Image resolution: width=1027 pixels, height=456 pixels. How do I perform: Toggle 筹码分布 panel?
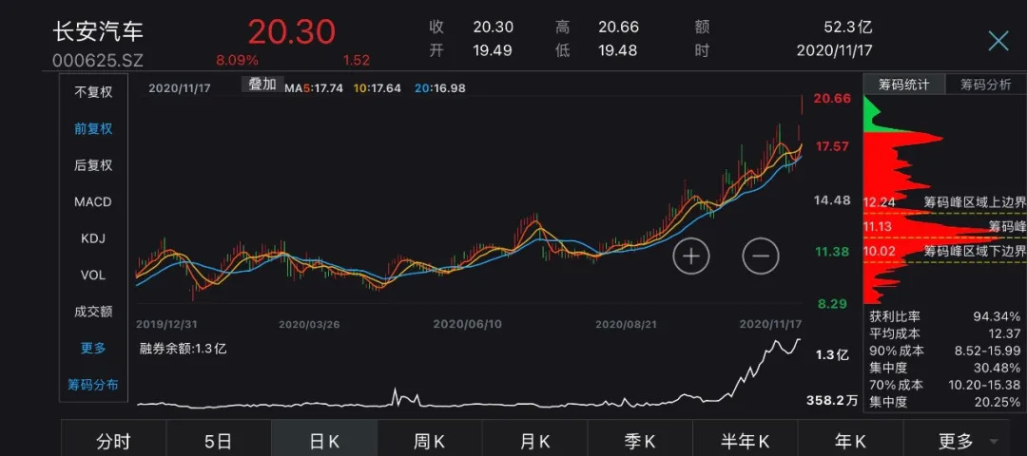(x=93, y=385)
